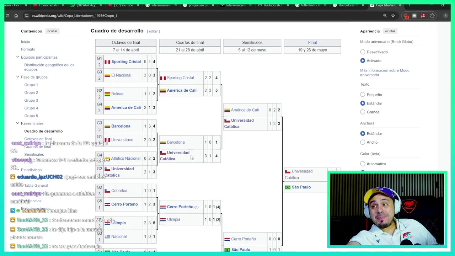The width and height of the screenshot is (455, 256).
Task: Collapse the Fases finales section
Action: [x=17, y=123]
